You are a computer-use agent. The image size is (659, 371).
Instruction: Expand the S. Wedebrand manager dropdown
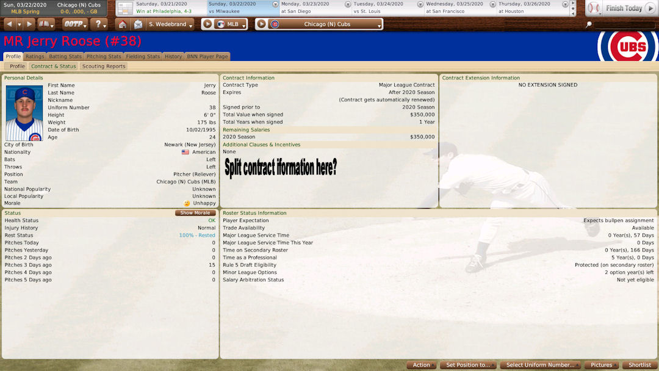[x=170, y=24]
